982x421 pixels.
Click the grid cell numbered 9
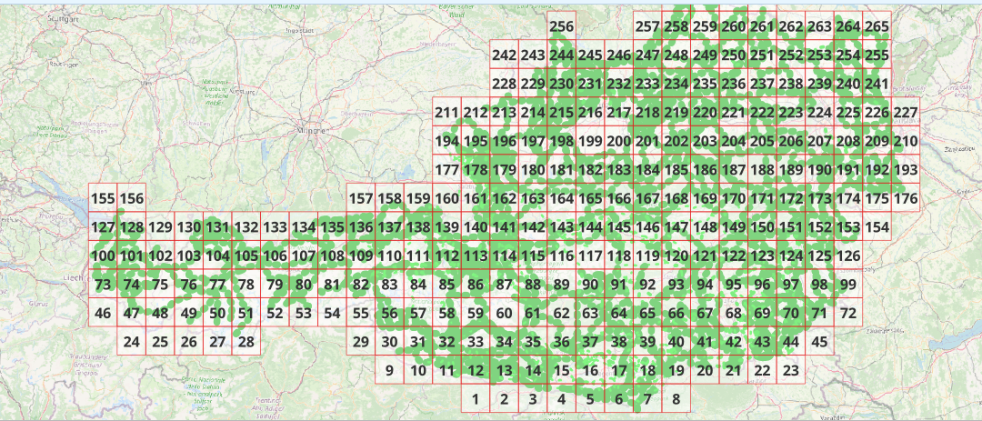[389, 370]
